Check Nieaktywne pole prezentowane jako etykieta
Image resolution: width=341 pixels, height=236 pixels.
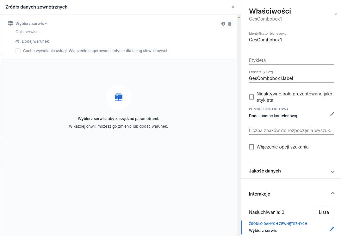[251, 97]
